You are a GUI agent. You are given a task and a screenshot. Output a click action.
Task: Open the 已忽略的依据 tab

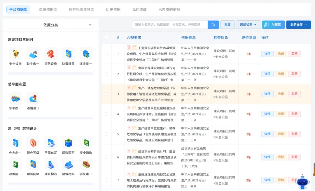coord(169,9)
